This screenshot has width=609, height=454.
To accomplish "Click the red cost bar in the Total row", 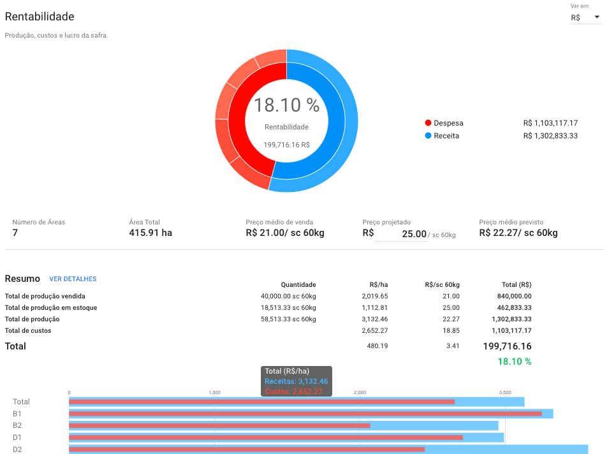I will (x=261, y=402).
